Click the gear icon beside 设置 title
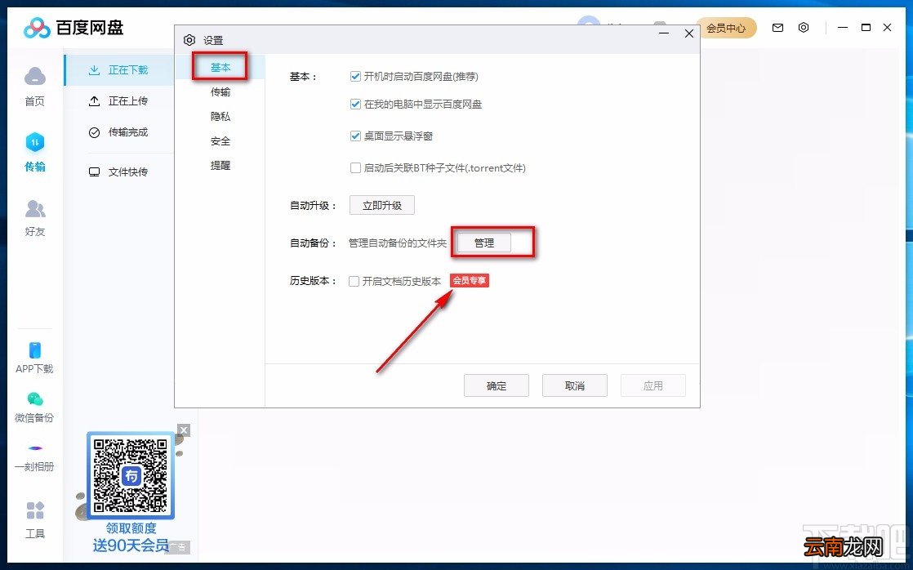The image size is (913, 570). pyautogui.click(x=189, y=40)
